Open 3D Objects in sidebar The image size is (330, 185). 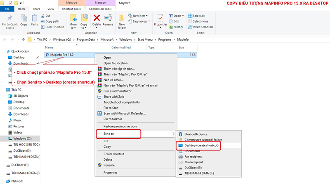point(21,96)
